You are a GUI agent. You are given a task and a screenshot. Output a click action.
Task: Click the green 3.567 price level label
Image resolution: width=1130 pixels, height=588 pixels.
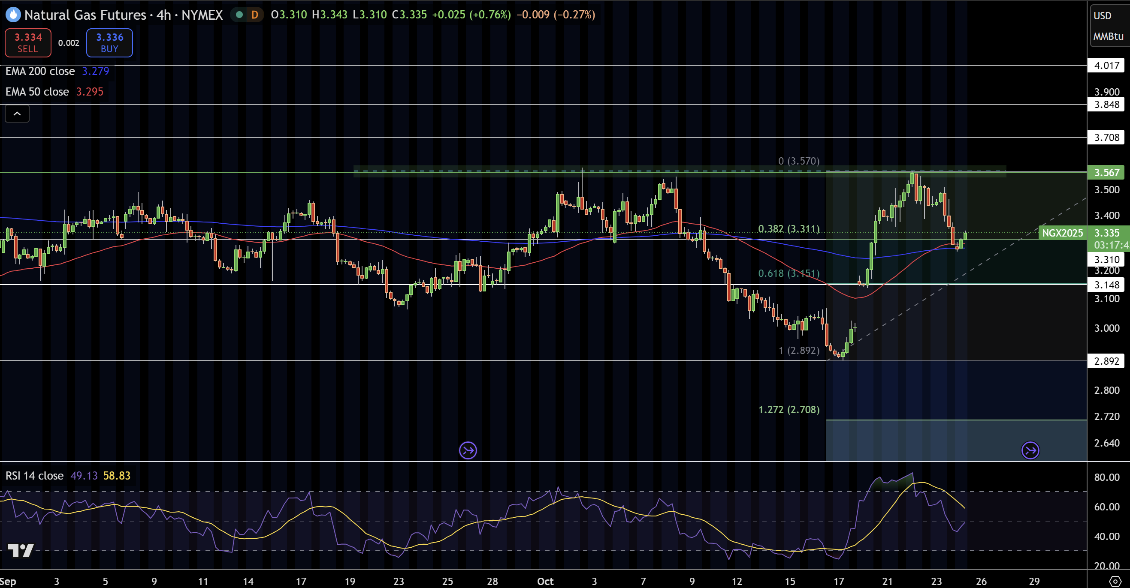click(1106, 173)
